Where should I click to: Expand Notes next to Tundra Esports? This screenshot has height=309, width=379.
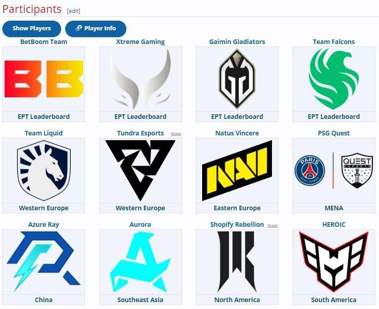tap(176, 134)
